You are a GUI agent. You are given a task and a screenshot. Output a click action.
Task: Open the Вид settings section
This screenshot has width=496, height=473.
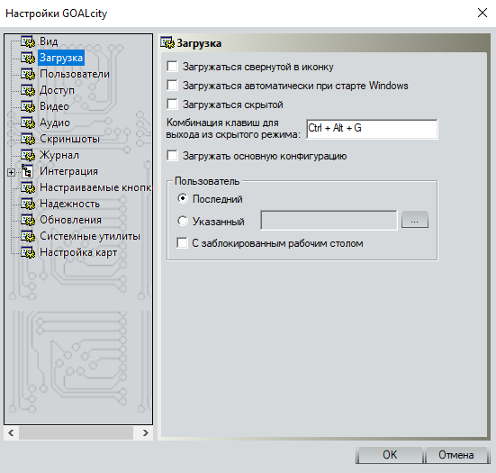[x=49, y=41]
